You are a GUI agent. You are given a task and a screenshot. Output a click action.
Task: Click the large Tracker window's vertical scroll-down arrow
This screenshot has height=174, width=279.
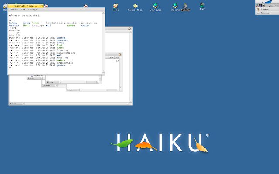click(131, 101)
